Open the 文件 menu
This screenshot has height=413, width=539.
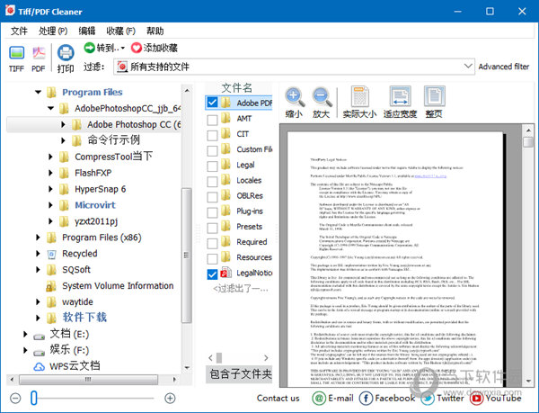19,31
